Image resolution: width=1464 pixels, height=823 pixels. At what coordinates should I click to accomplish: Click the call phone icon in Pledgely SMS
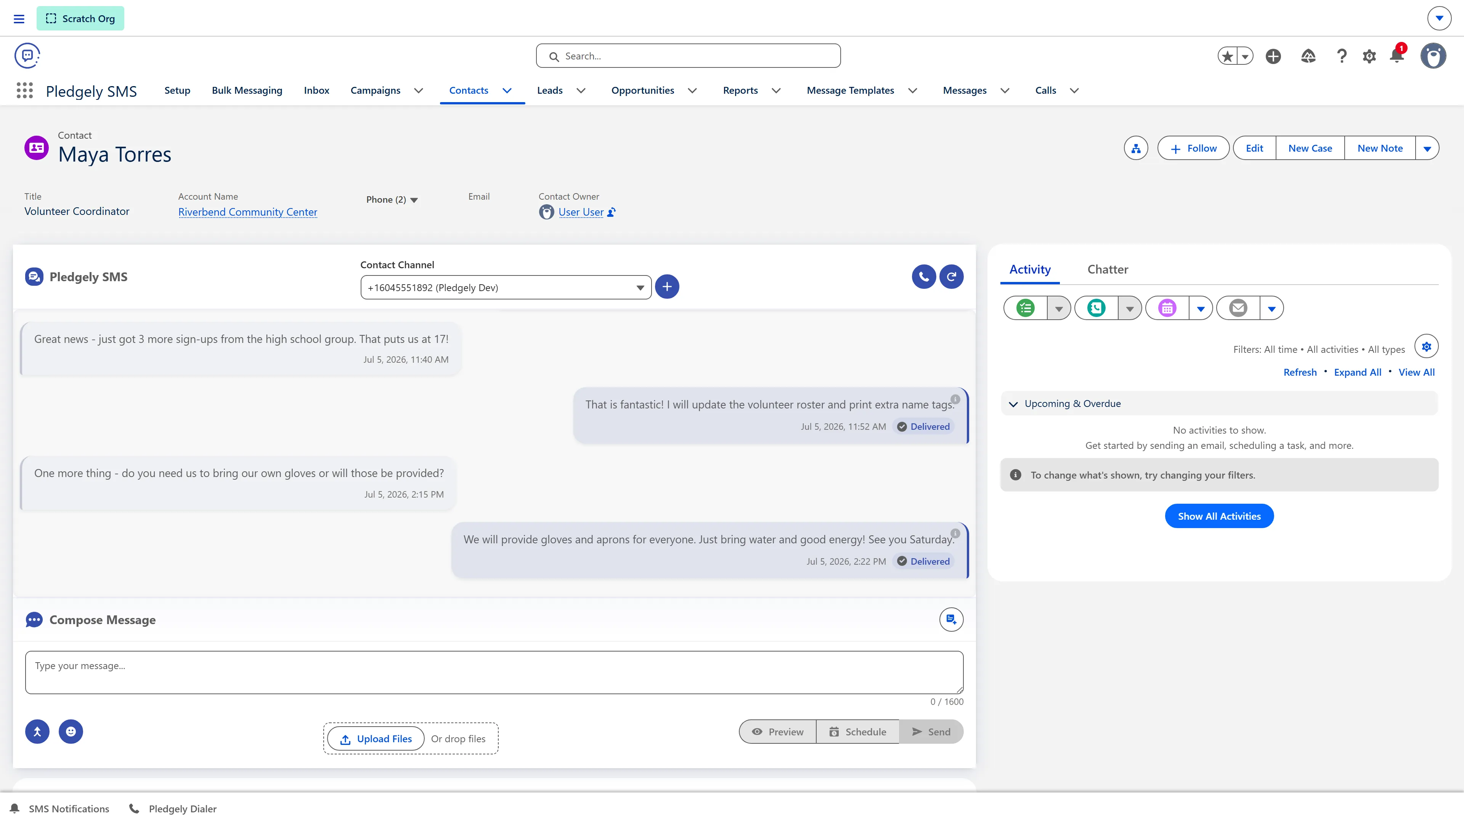point(923,277)
